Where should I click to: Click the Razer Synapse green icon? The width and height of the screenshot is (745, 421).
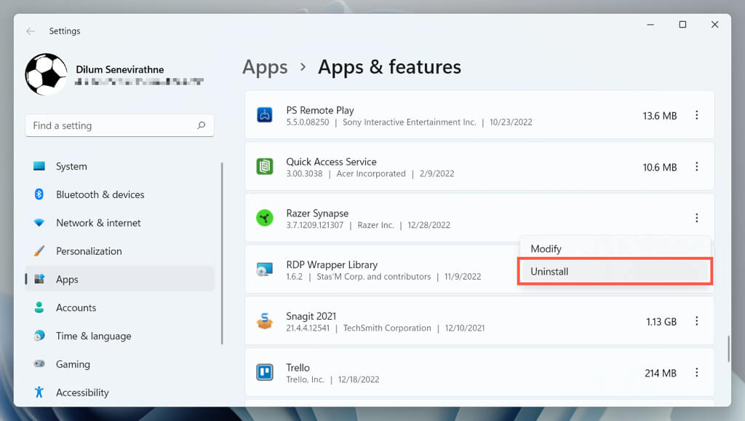264,218
